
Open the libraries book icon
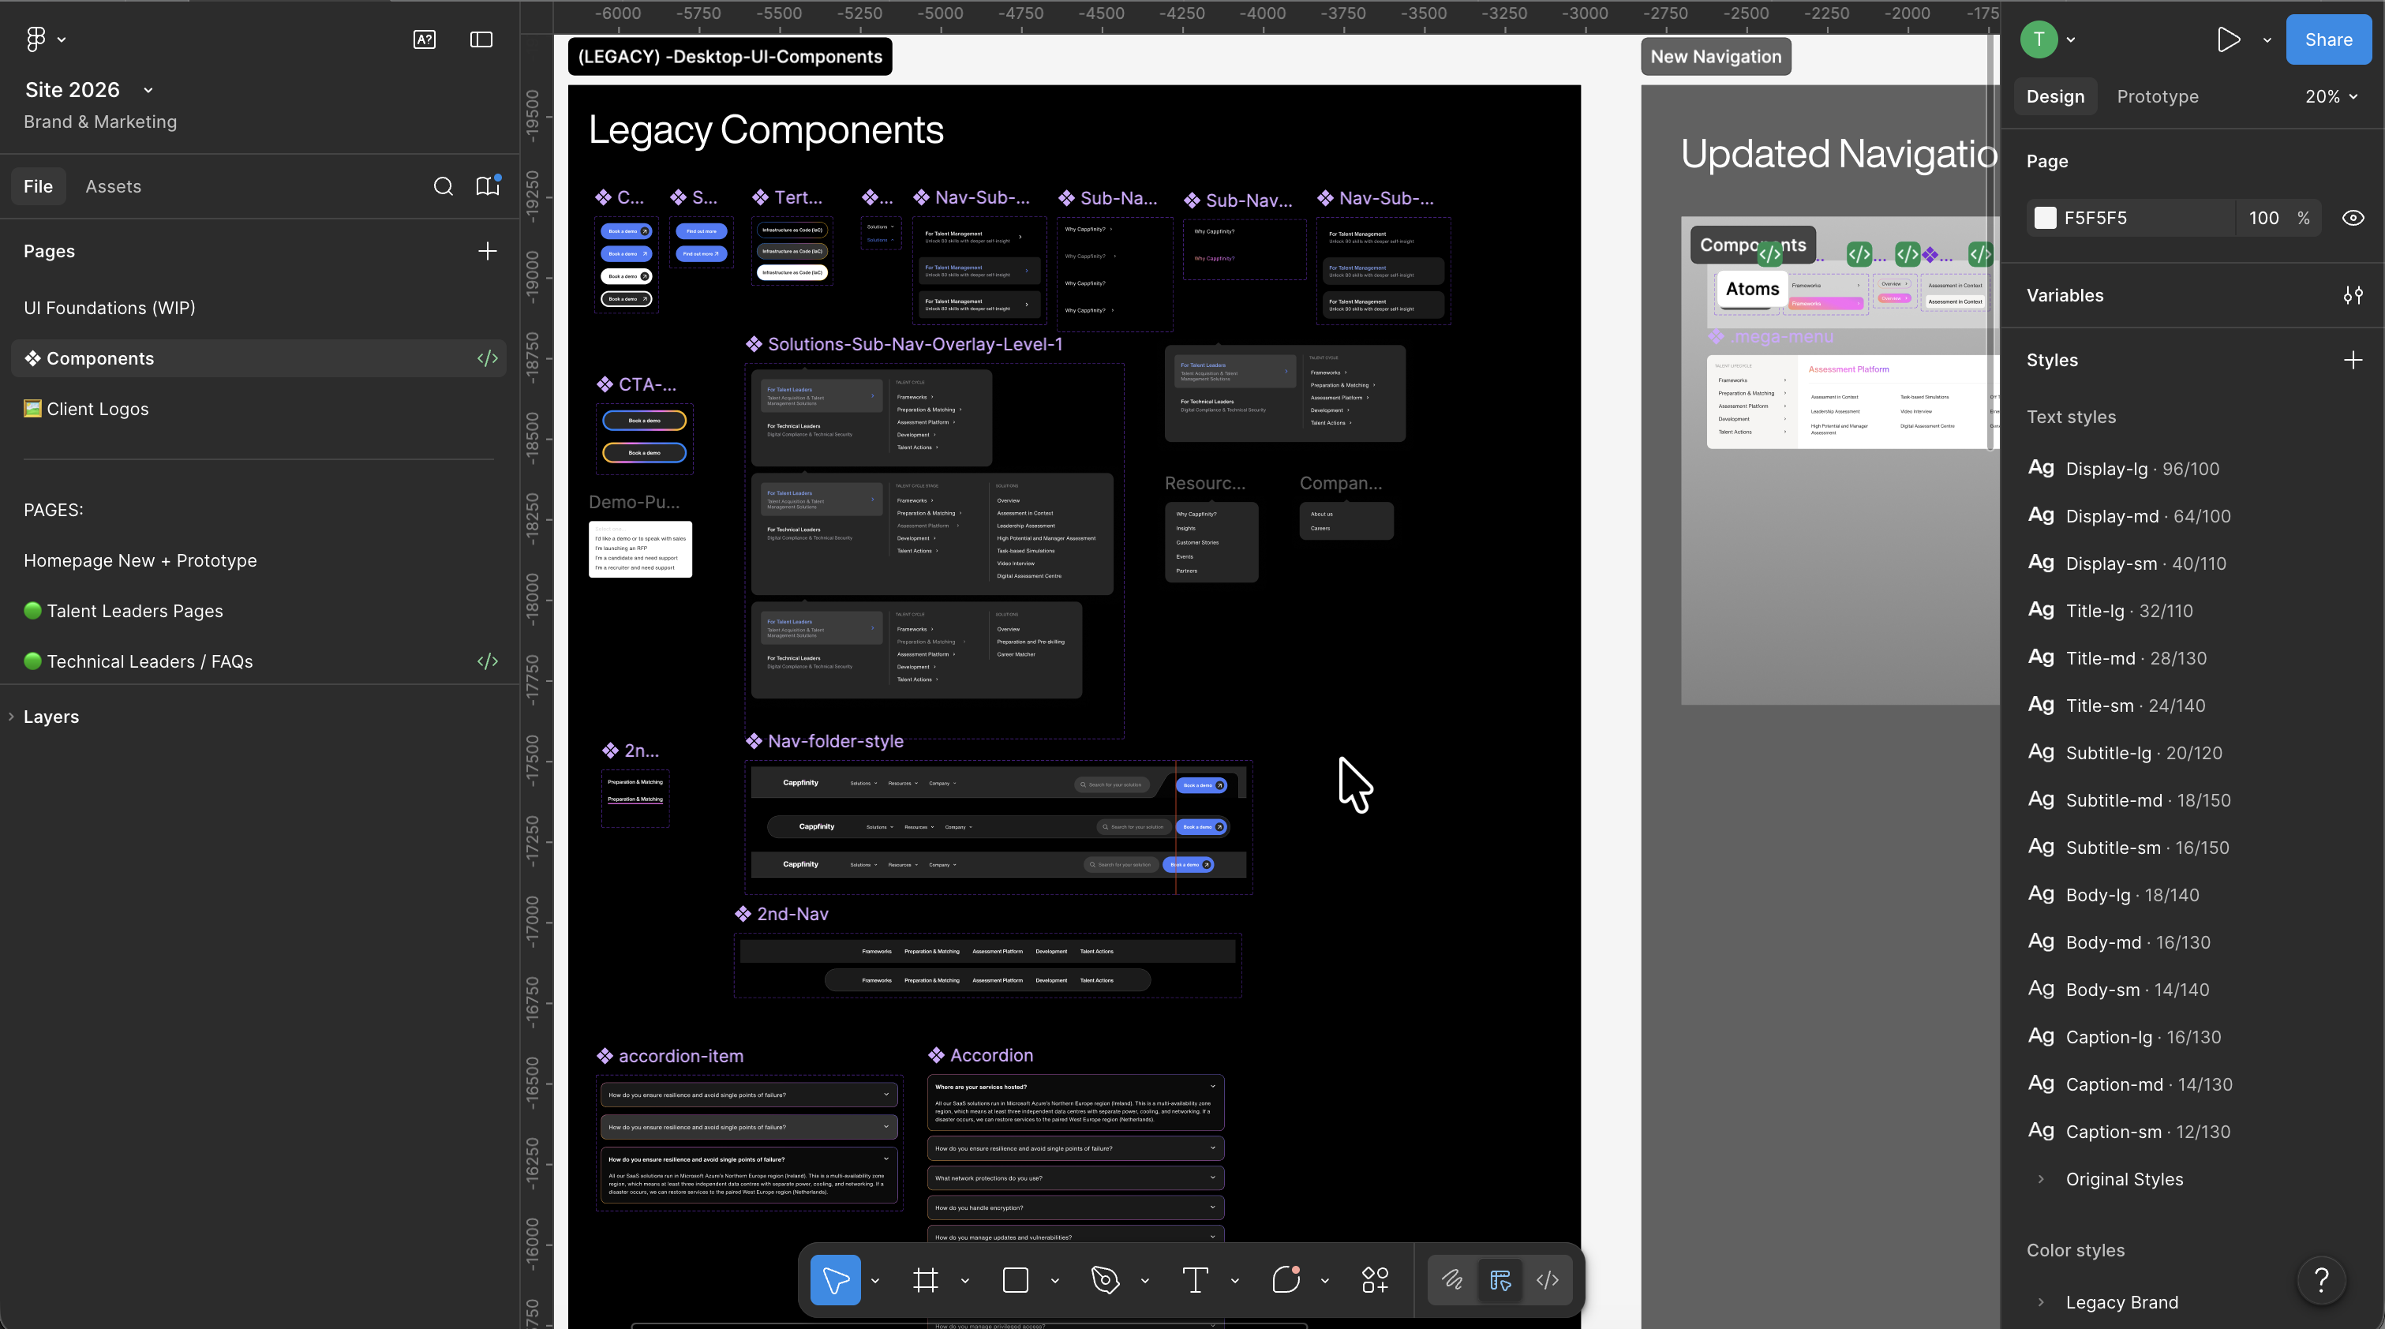[488, 186]
